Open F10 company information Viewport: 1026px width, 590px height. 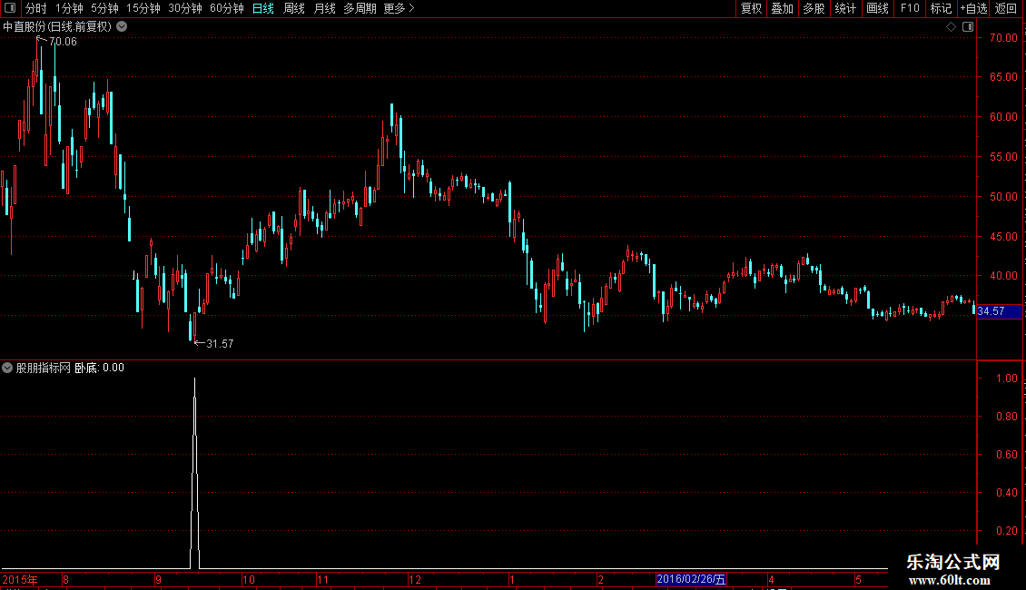[910, 8]
